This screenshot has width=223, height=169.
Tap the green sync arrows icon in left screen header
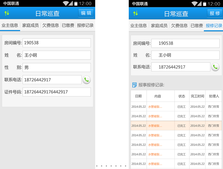pyautogui.click(x=7, y=13)
